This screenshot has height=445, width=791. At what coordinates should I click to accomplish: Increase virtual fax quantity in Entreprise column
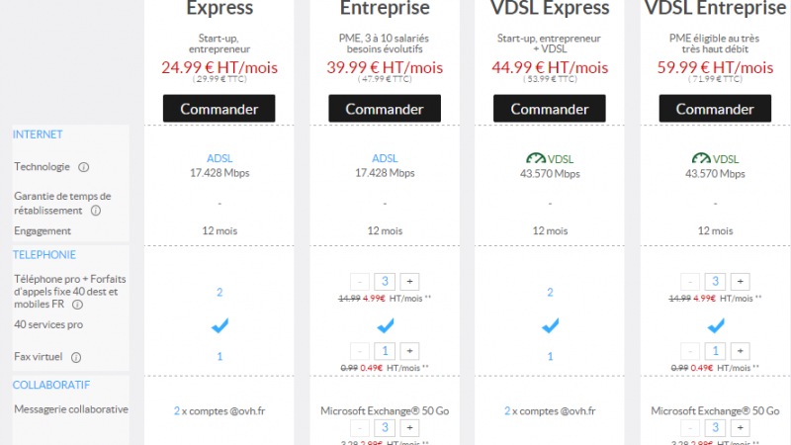410,351
